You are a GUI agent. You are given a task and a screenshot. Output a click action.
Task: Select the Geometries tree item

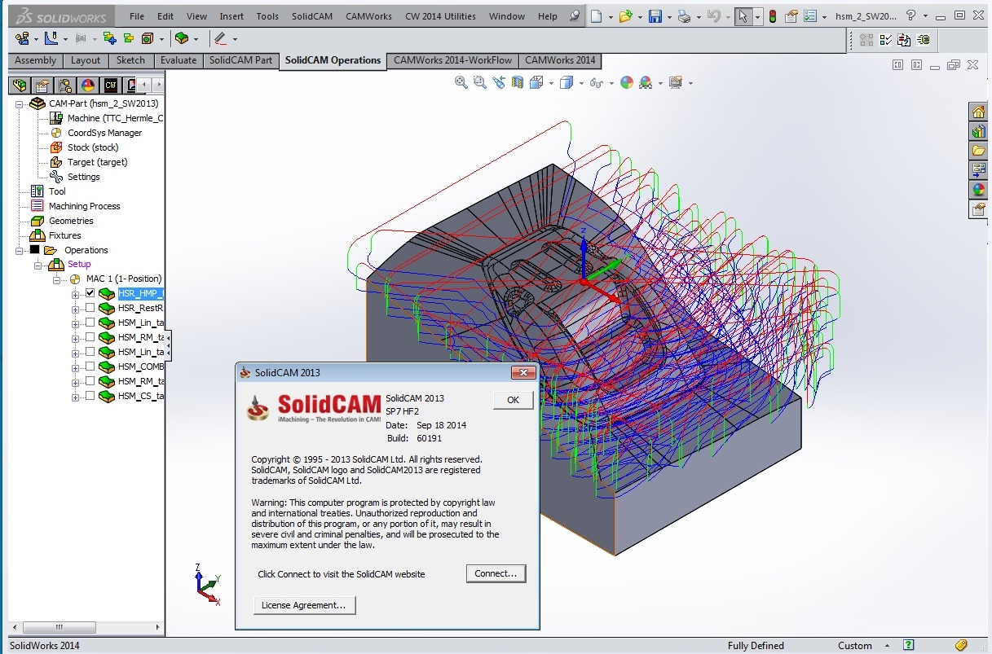[x=71, y=221]
